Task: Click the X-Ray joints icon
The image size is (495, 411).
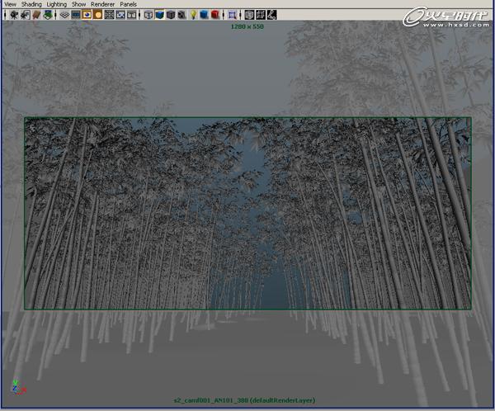Action: (x=271, y=14)
